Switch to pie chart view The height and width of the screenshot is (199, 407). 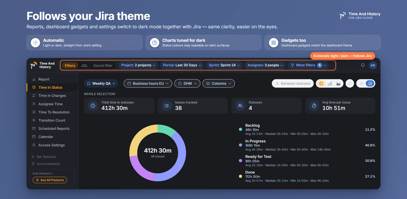pyautogui.click(x=322, y=83)
